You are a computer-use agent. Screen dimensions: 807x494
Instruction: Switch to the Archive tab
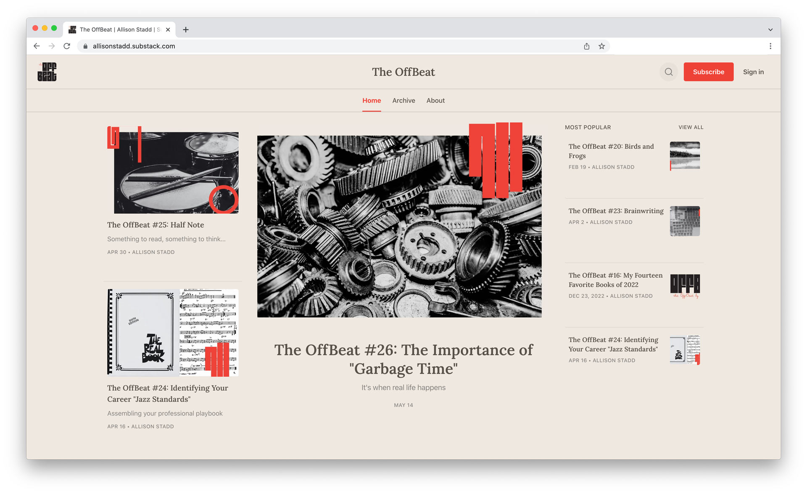(x=403, y=100)
